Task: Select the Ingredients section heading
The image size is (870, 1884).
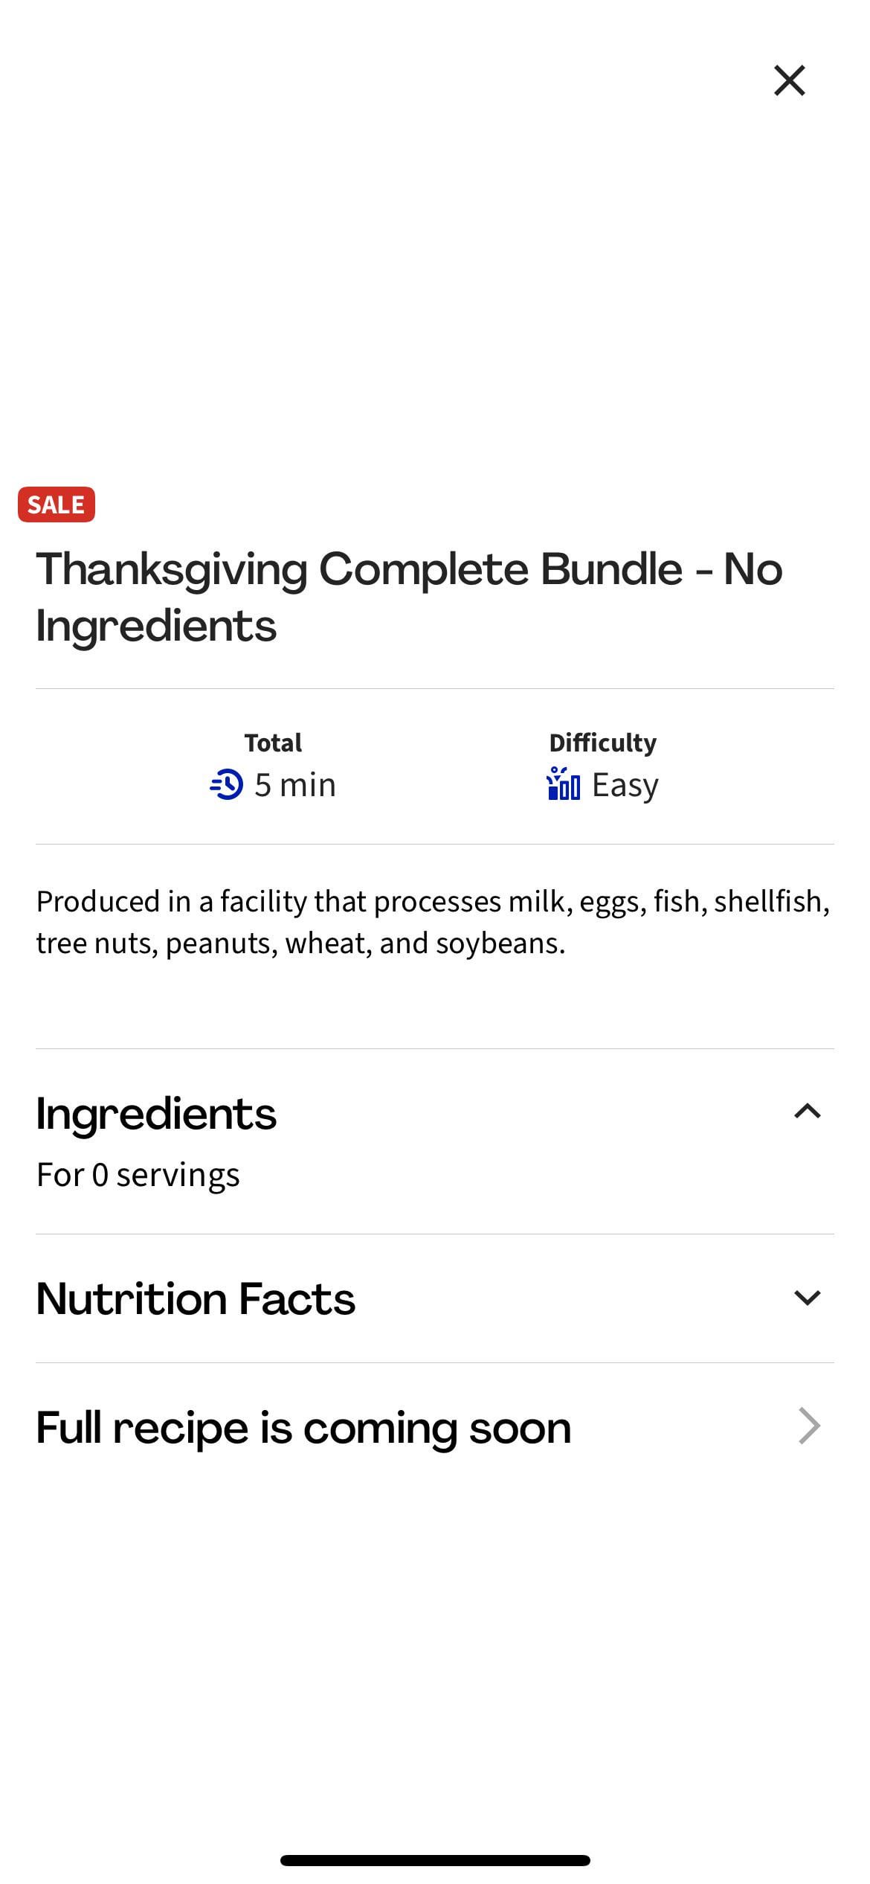Action: click(156, 1114)
